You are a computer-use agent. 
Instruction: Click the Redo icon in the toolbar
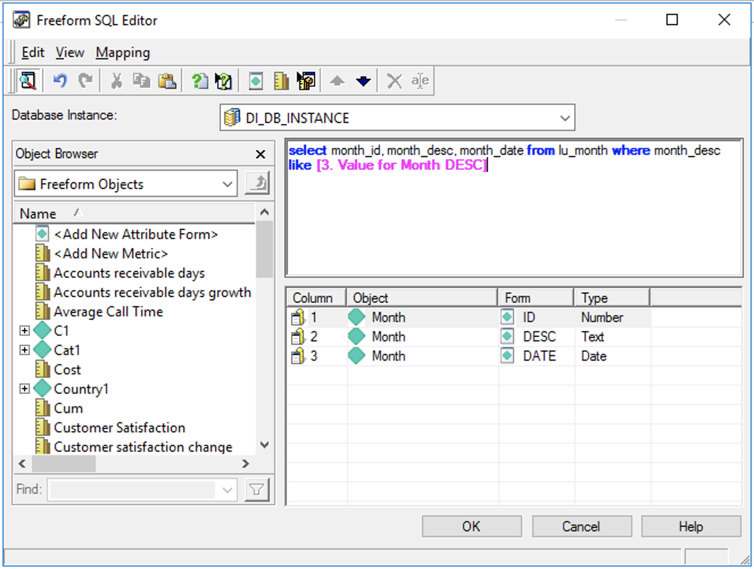click(x=85, y=80)
